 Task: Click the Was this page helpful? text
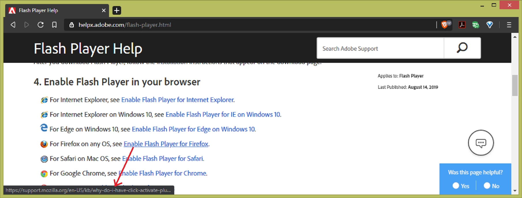pos(475,172)
